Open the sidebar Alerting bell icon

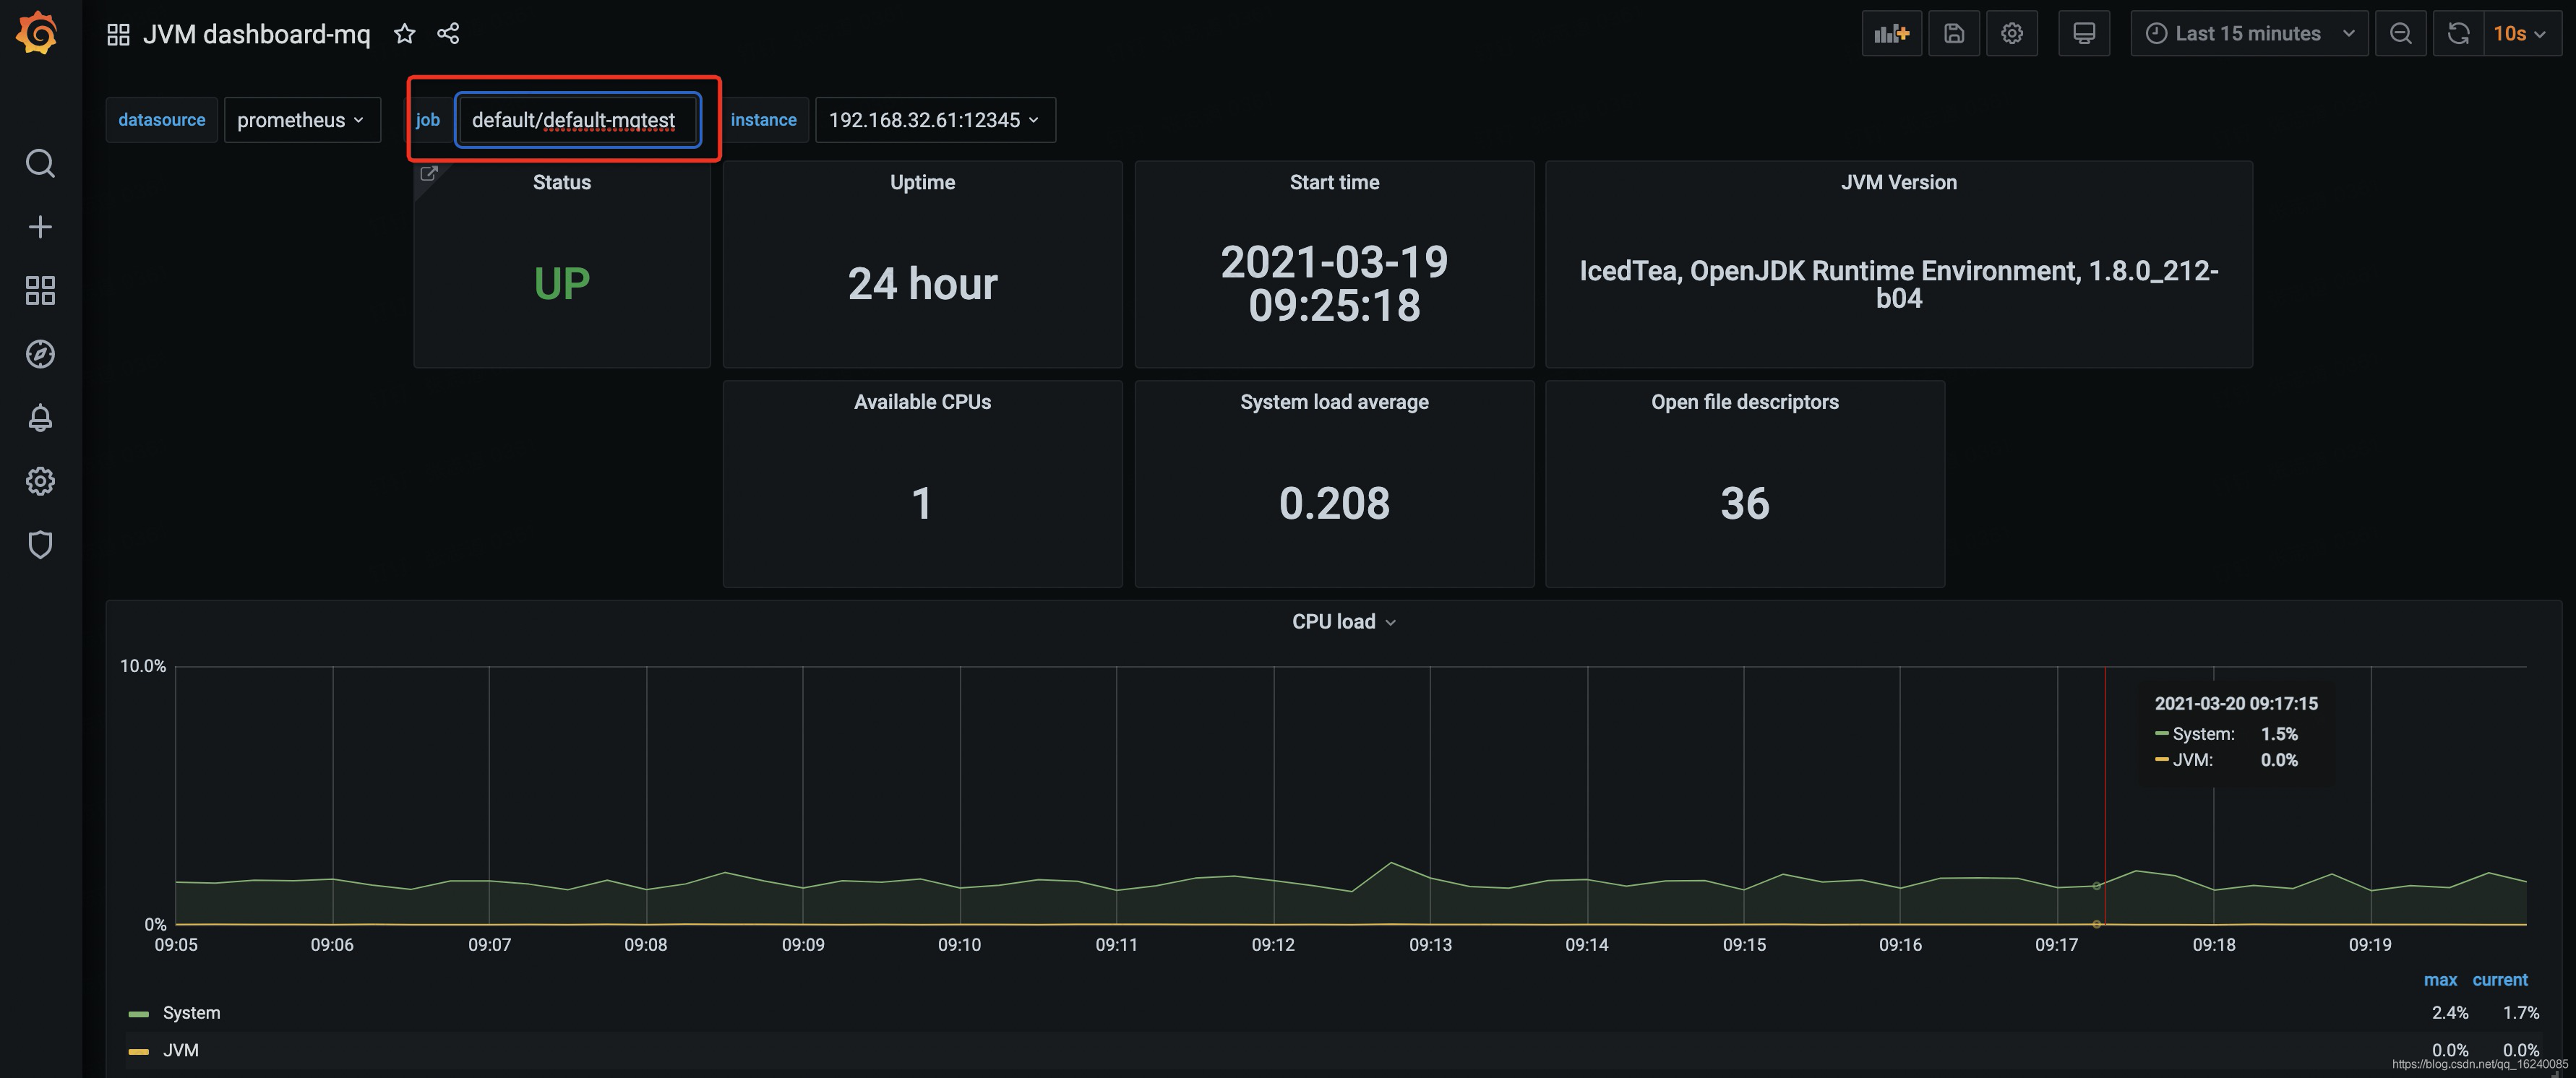[x=40, y=418]
